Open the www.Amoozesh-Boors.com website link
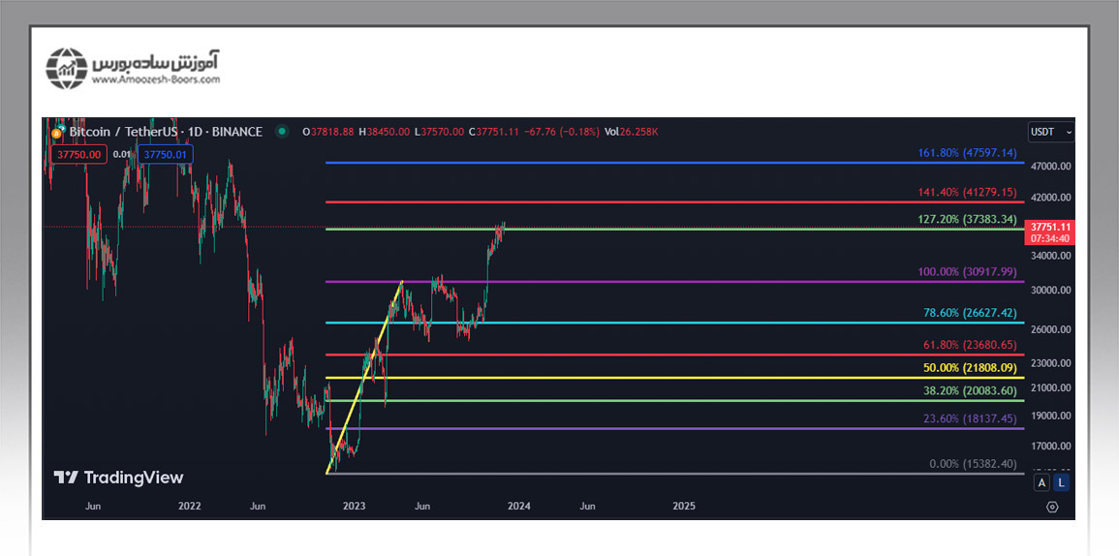The width and height of the screenshot is (1119, 556). coord(156,79)
